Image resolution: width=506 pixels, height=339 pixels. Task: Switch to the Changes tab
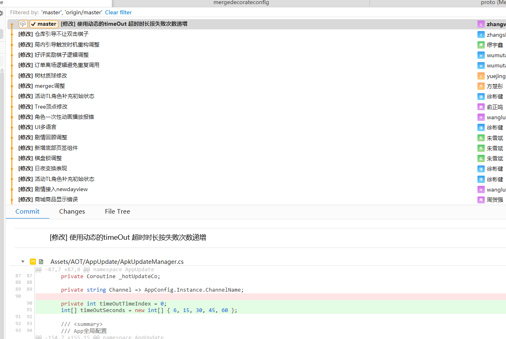72,212
